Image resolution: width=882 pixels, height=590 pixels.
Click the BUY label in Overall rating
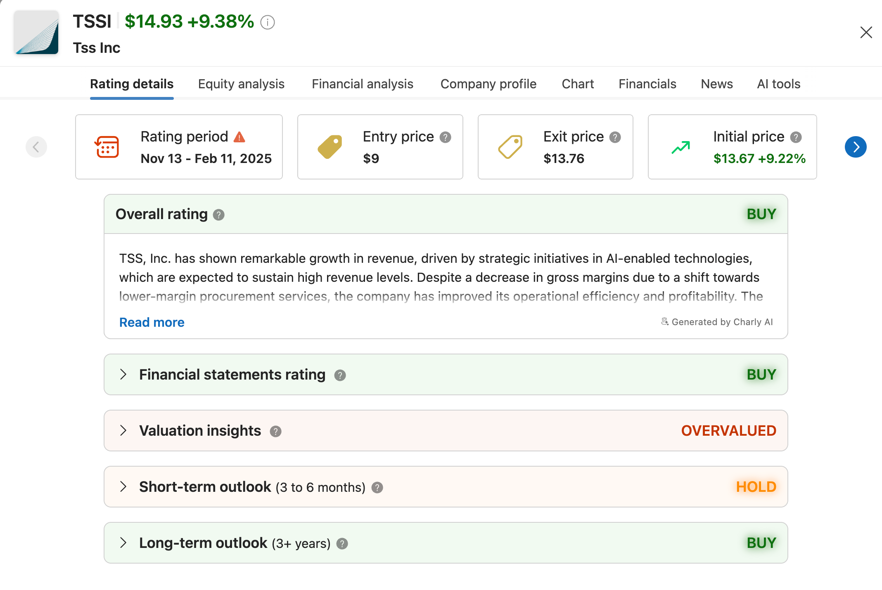(x=761, y=214)
